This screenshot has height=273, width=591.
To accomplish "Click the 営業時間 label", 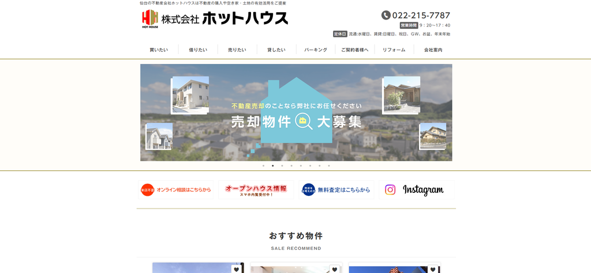I will pyautogui.click(x=409, y=25).
